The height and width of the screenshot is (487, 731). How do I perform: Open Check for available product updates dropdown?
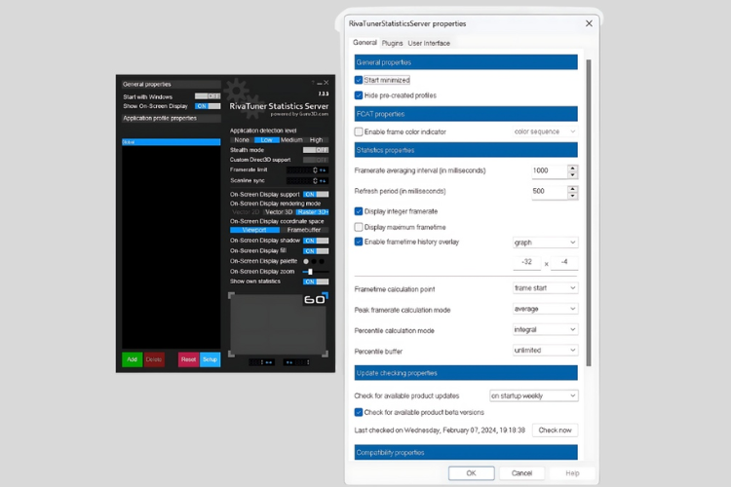click(534, 395)
